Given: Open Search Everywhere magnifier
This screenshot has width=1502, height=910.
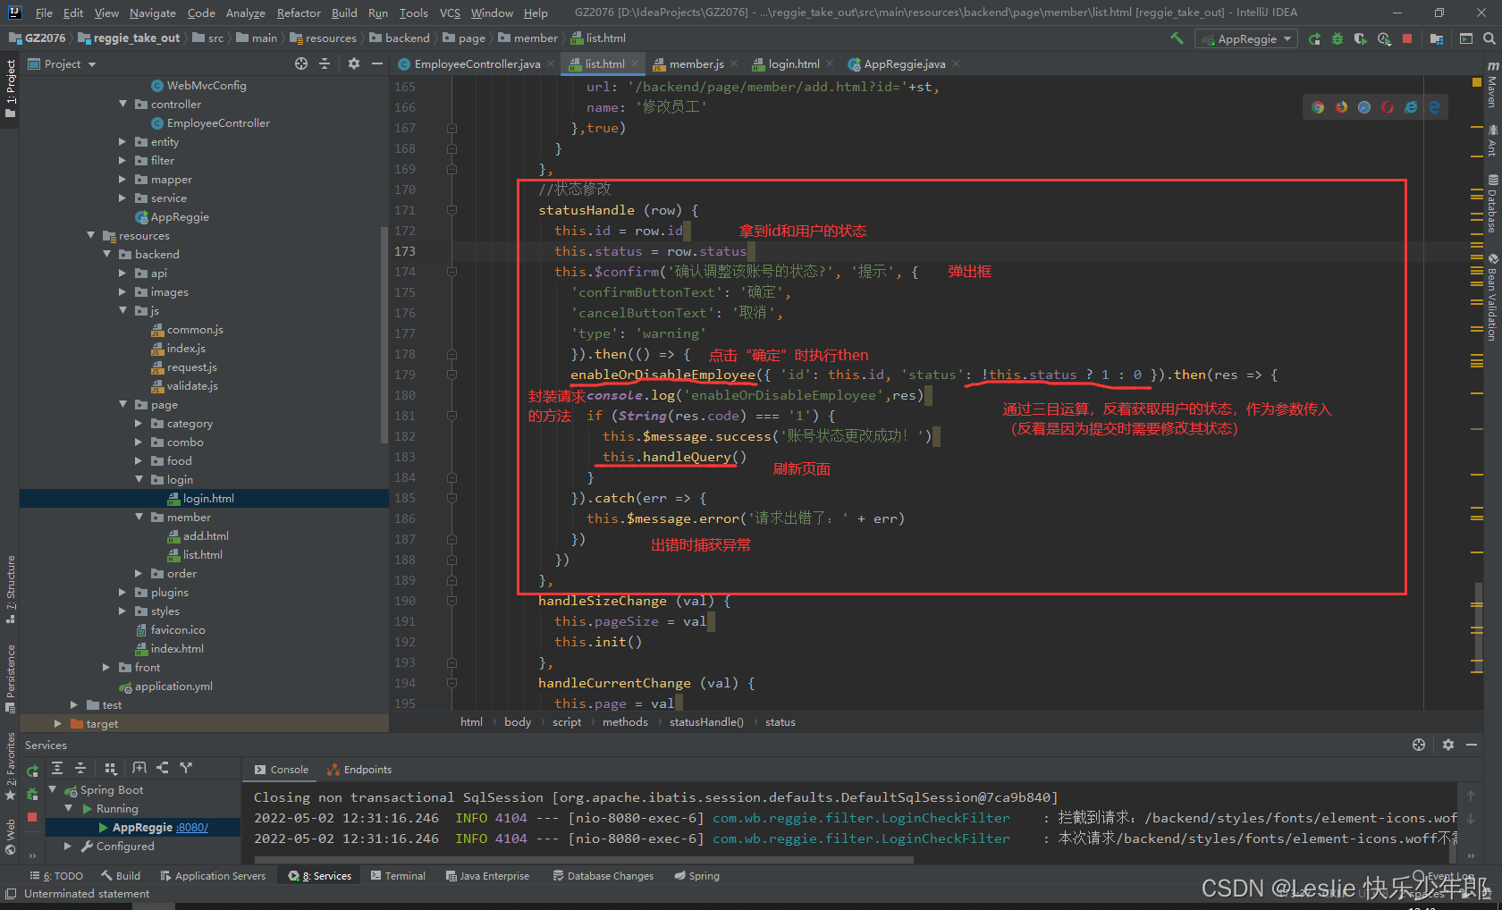Looking at the screenshot, I should 1489,38.
